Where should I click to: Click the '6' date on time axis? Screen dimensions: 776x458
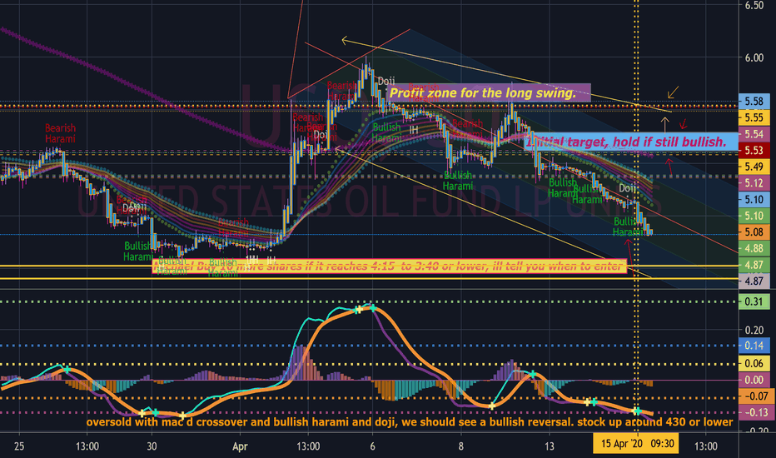[x=372, y=446]
